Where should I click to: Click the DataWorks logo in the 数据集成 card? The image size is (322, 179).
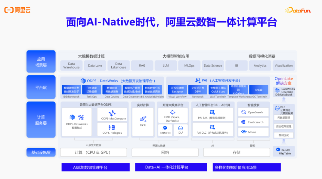(72, 117)
